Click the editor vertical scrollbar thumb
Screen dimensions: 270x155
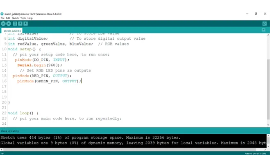click(268, 89)
